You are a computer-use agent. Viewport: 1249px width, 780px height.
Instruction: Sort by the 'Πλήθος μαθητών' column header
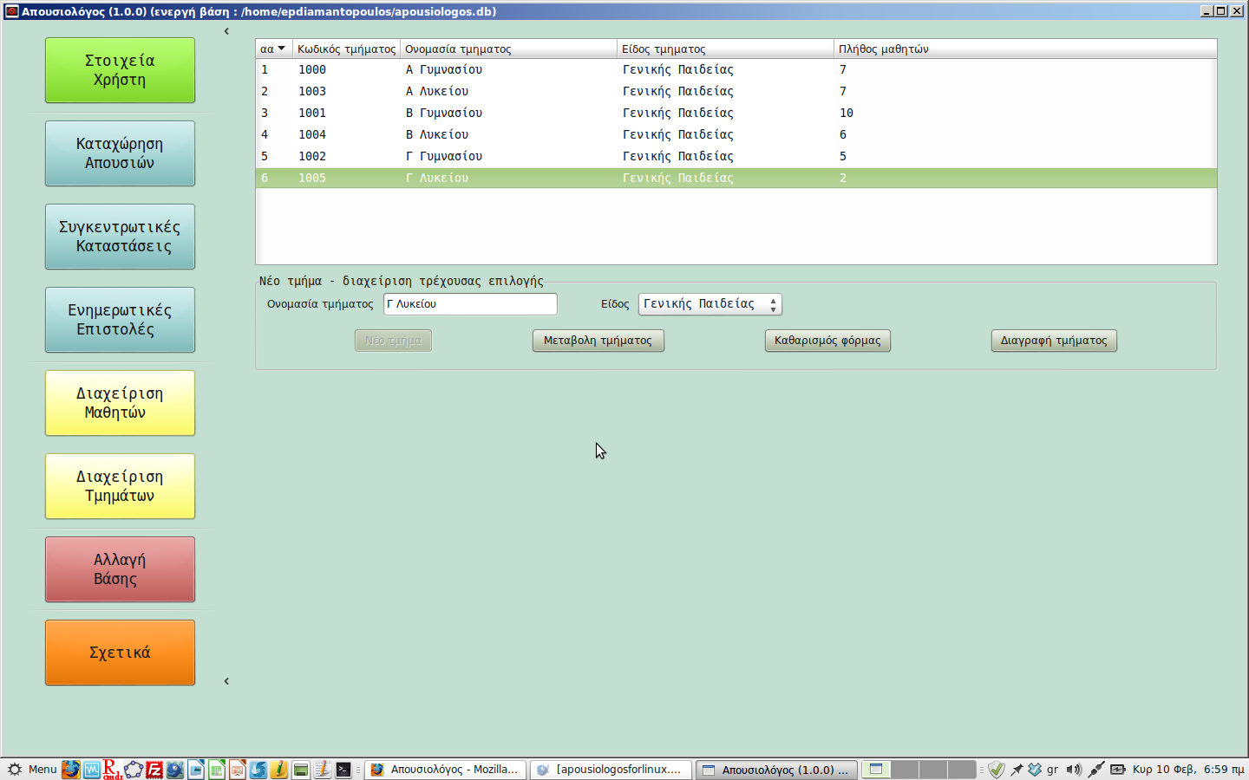click(1025, 49)
